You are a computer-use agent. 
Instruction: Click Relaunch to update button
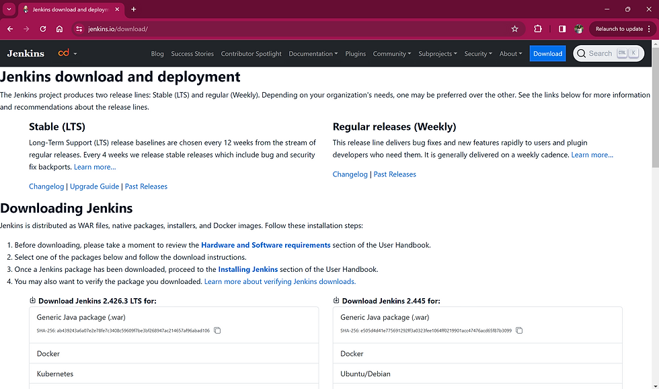tap(619, 29)
